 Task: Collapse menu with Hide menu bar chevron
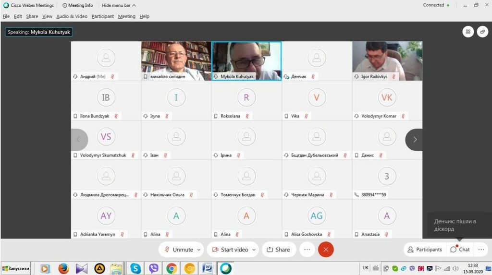[134, 5]
